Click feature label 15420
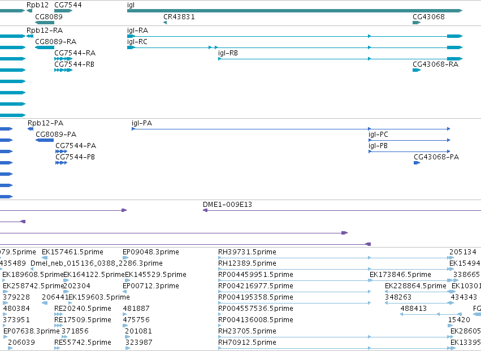 point(459,320)
